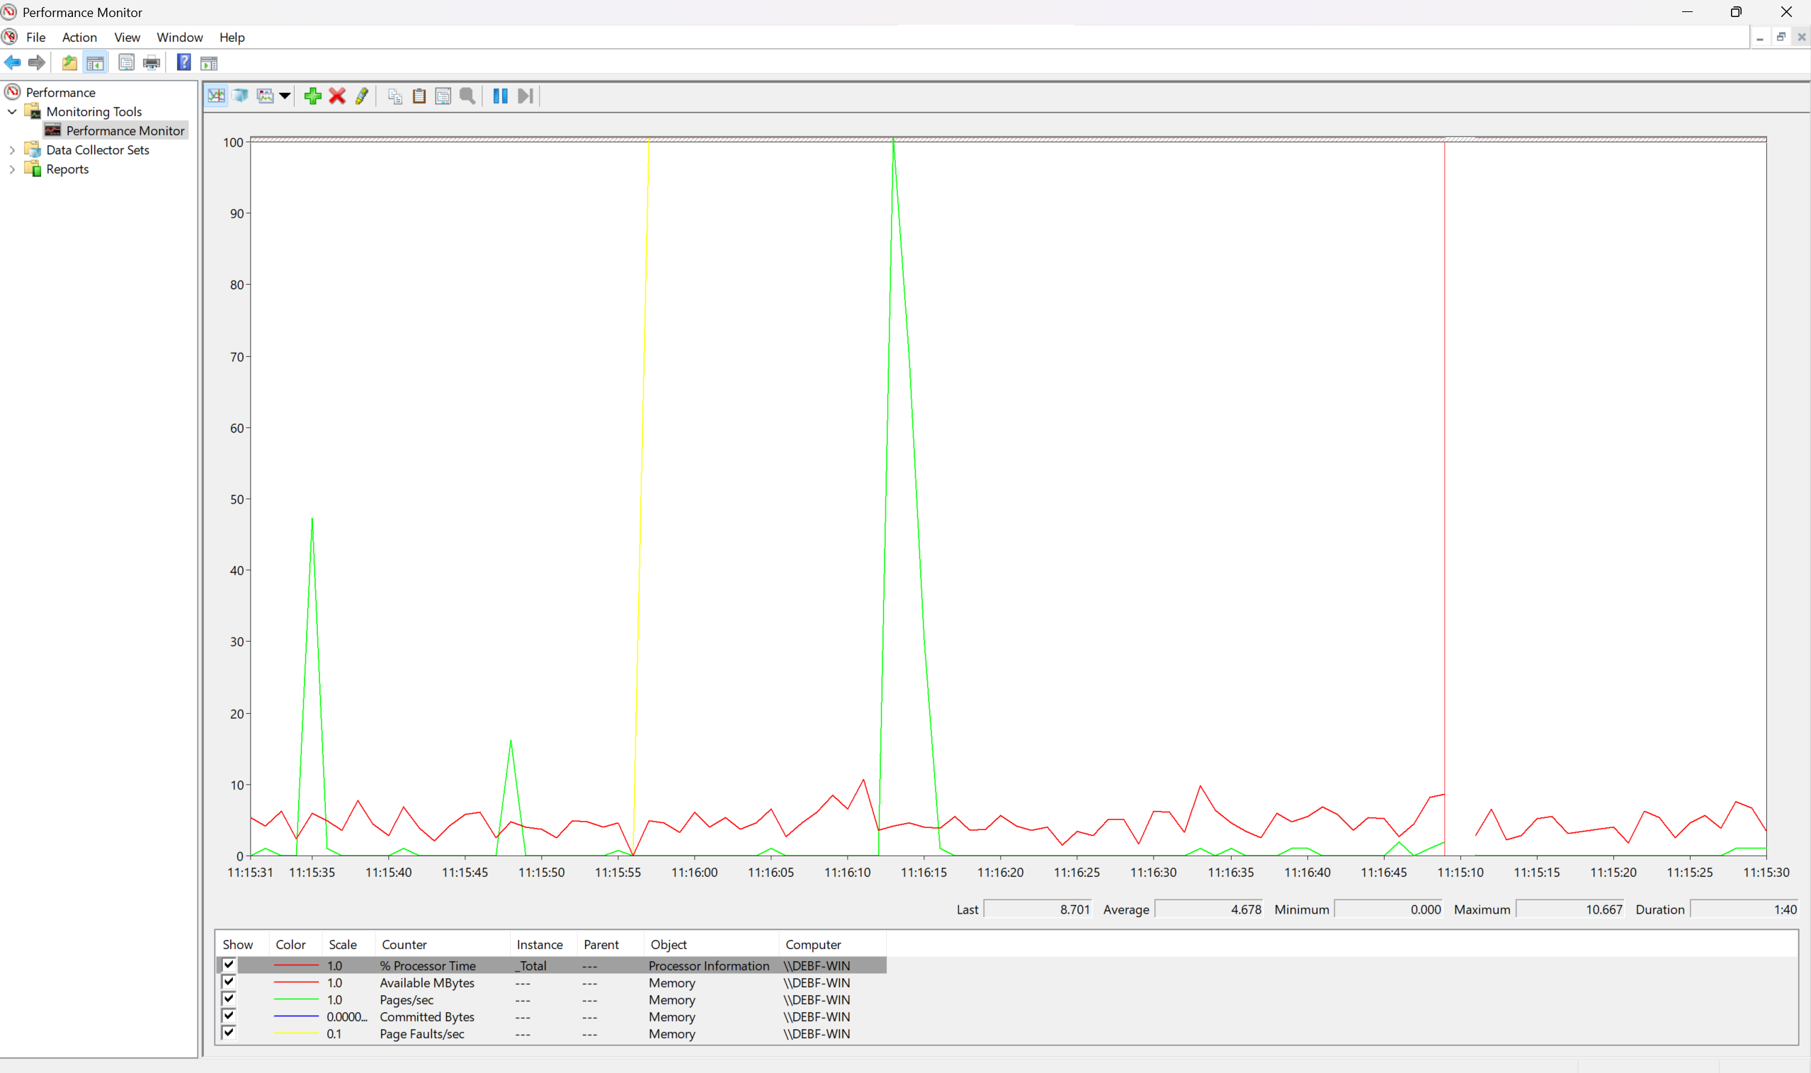Uncheck the % Processor Time counter checkbox
The width and height of the screenshot is (1811, 1073).
[229, 965]
